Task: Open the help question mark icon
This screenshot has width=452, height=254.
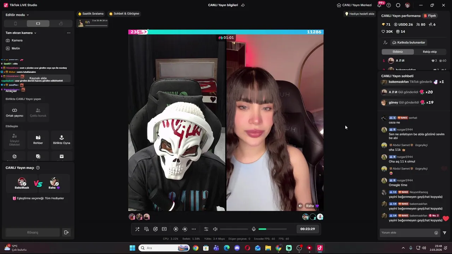Action: [x=389, y=5]
